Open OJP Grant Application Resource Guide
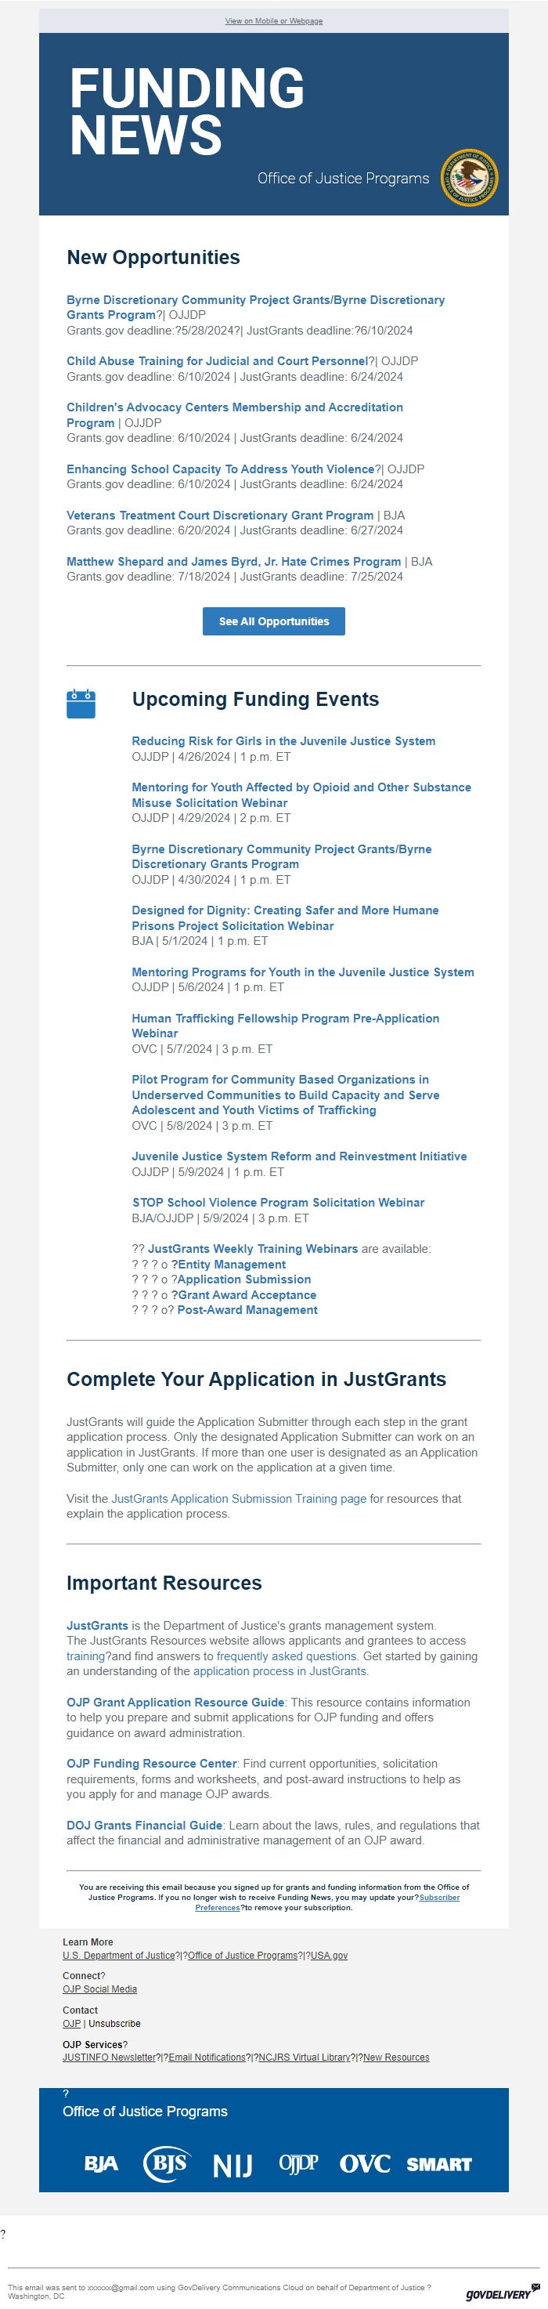Viewport: 548px width, 2309px height. pos(175,1702)
